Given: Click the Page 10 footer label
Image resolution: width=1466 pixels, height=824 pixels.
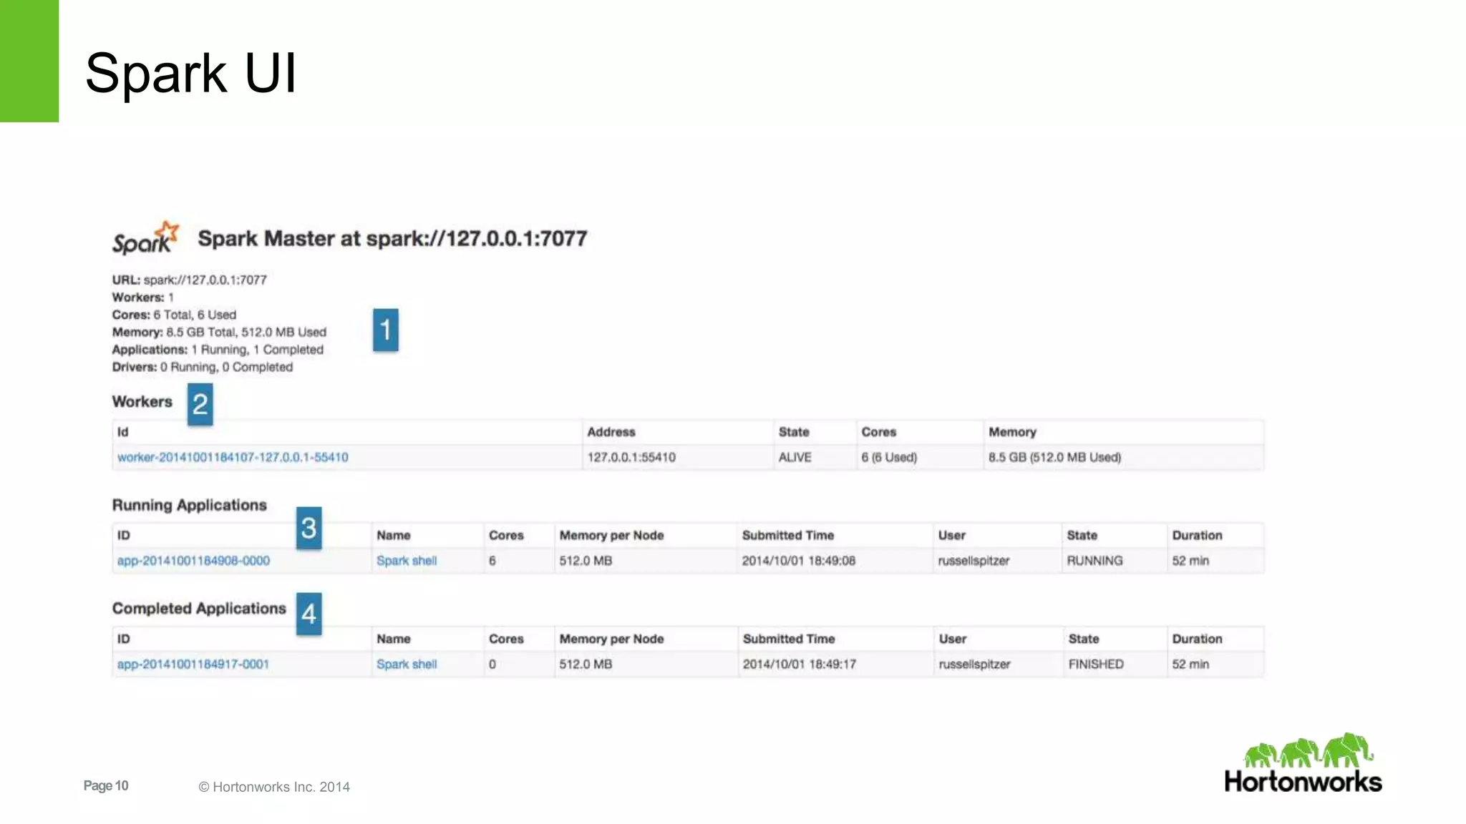Looking at the screenshot, I should click(x=106, y=785).
